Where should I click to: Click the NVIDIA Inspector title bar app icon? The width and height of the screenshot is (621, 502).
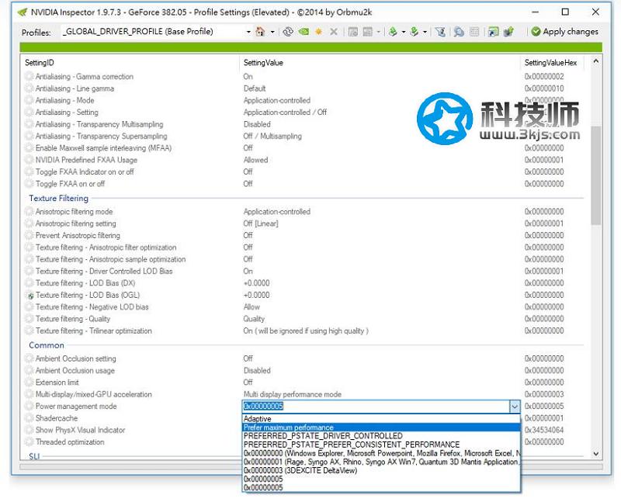23,12
